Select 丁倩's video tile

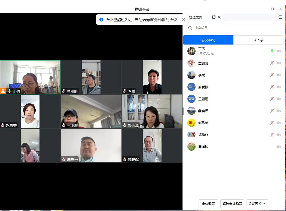point(30,77)
